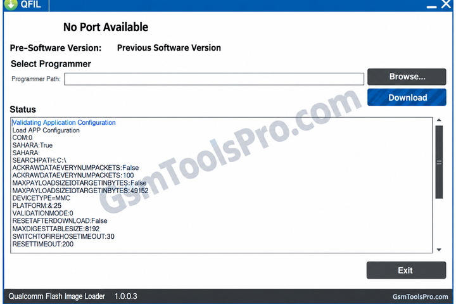The height and width of the screenshot is (304, 456).
Task: Select the 'SAHARA:True' log line
Action: point(32,145)
